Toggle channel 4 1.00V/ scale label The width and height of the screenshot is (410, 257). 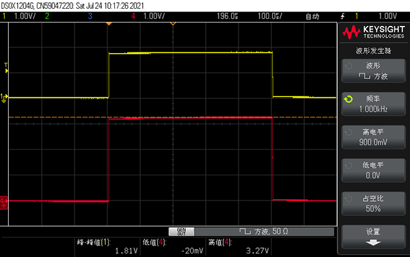[154, 16]
